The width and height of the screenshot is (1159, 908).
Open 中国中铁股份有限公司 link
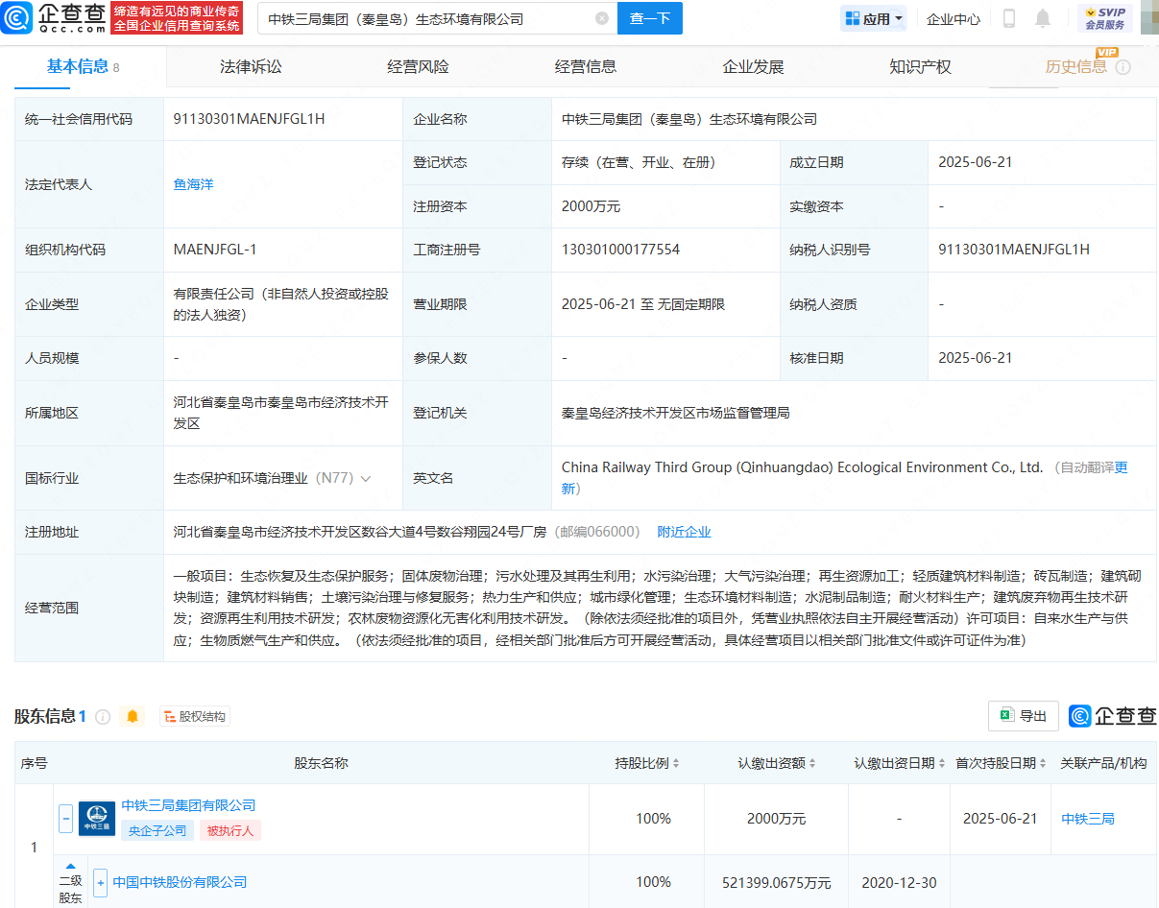180,882
